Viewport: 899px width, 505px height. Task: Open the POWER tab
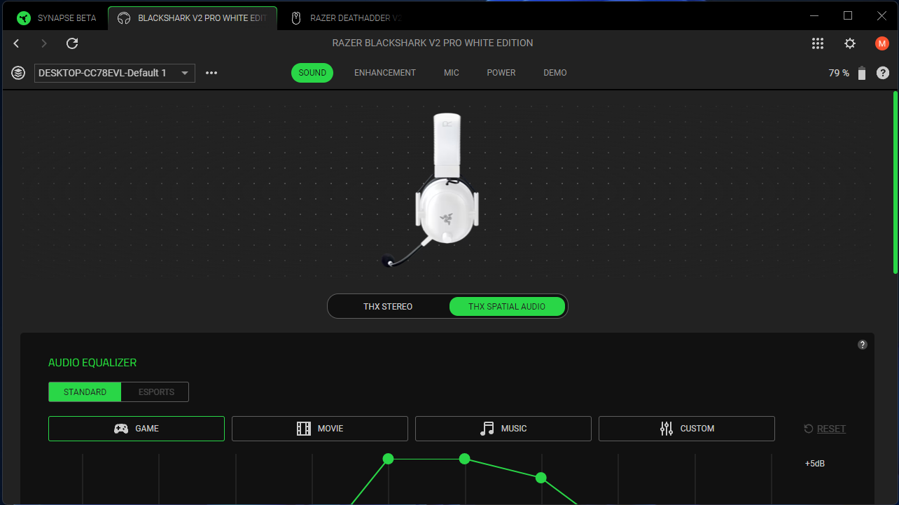[x=501, y=73]
